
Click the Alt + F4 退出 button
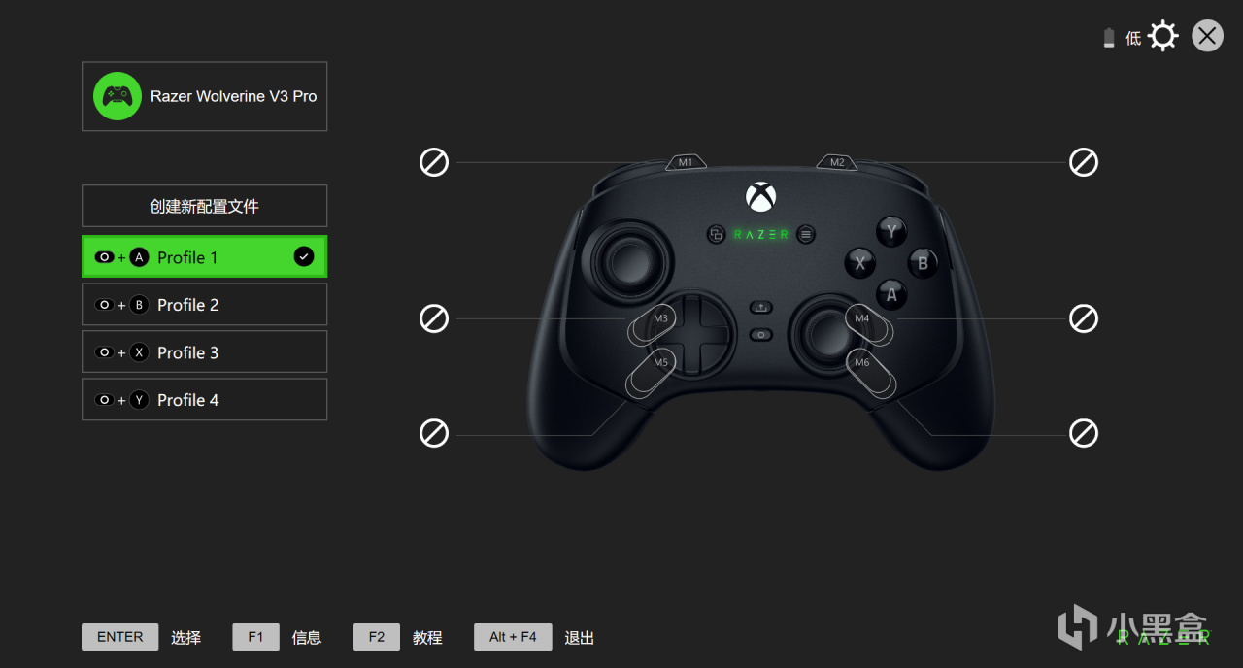click(513, 637)
